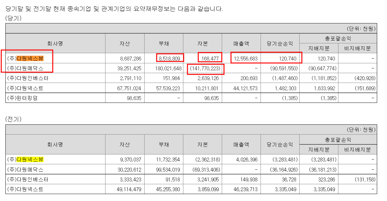Viewport: 387px width, 201px height.
Task: Click liabilities value 8,518,809
Action: (170, 59)
